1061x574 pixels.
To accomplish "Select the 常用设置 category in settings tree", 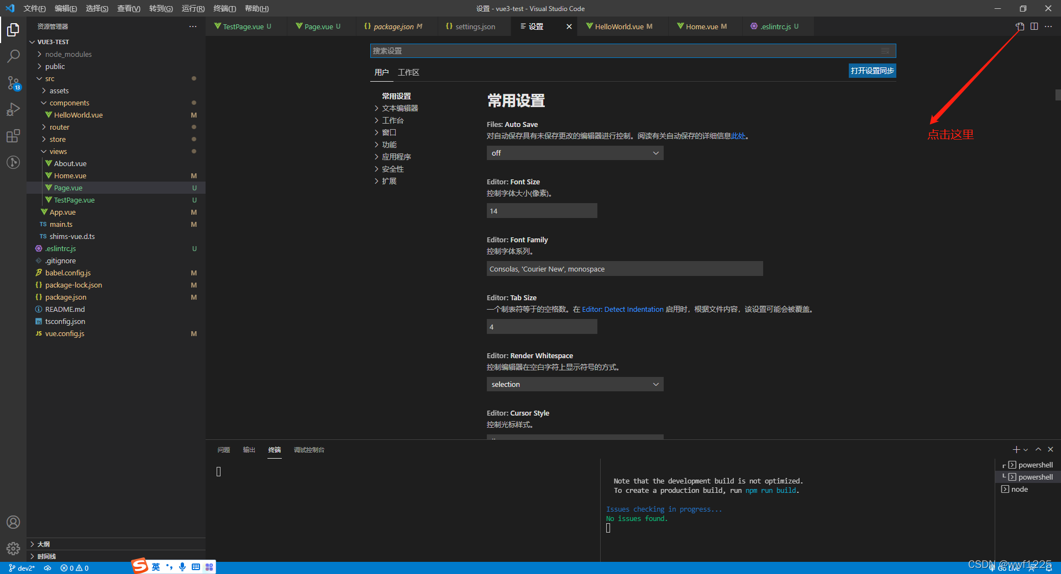I will click(396, 96).
